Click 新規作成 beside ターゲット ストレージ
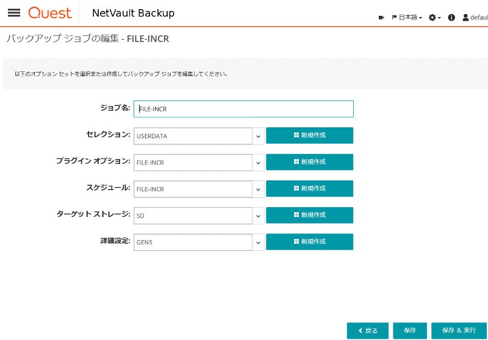The width and height of the screenshot is (488, 340). click(x=310, y=215)
